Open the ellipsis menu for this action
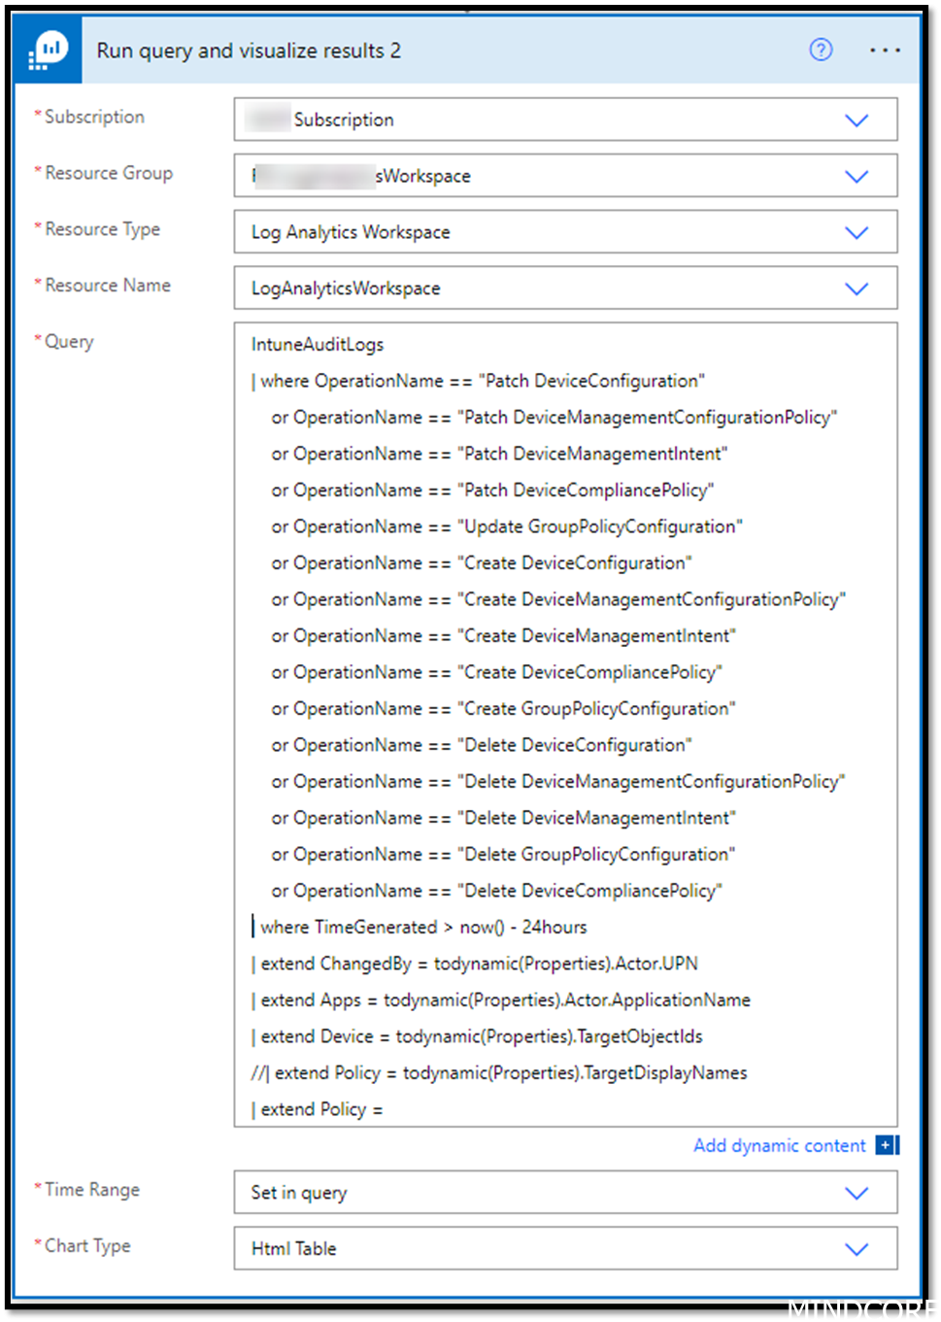Image resolution: width=941 pixels, height=1322 pixels. [885, 50]
